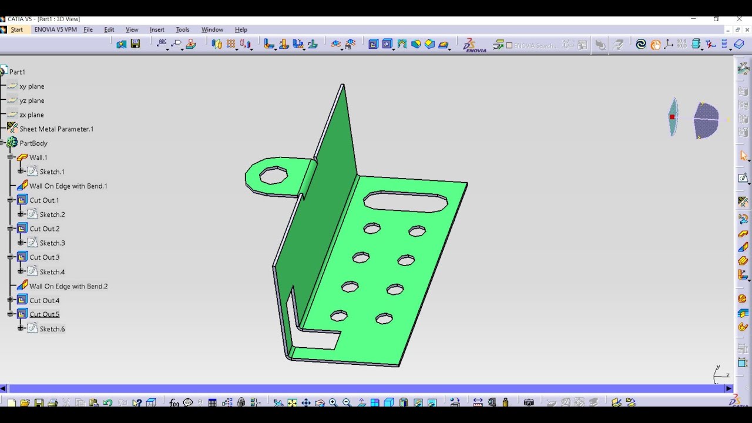
Task: Click the Save icon in the top toolbar
Action: click(x=135, y=44)
